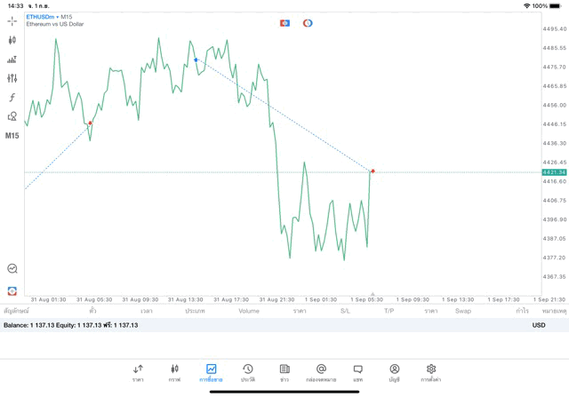Open the M15 timeframe selector
The image size is (569, 397).
pos(12,136)
